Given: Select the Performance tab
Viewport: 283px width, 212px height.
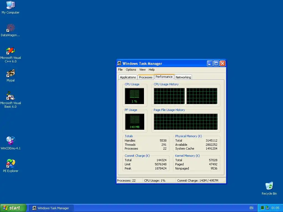Looking at the screenshot, I should tap(164, 77).
